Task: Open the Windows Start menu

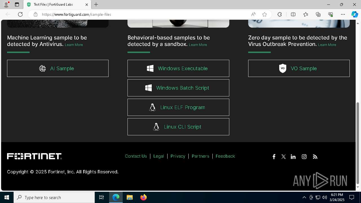Action: [x=7, y=197]
